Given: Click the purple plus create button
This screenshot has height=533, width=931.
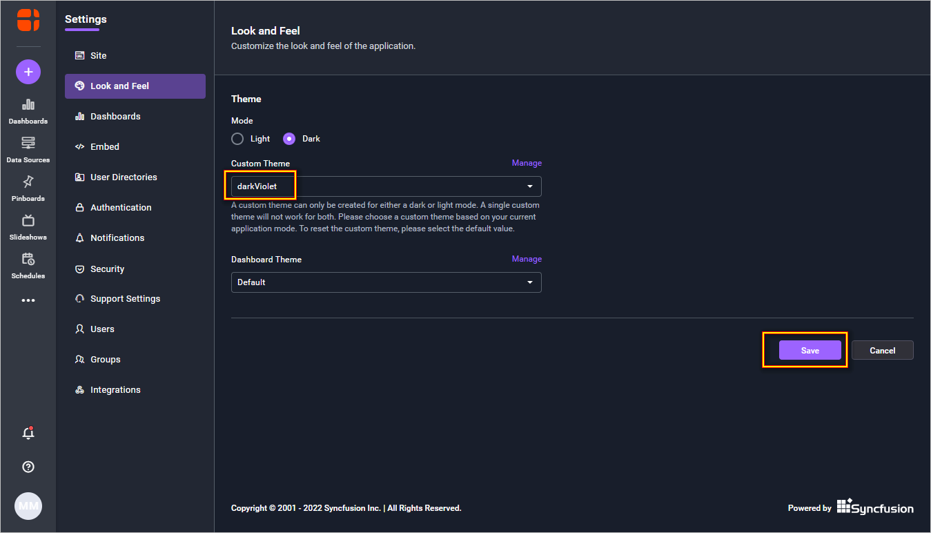Looking at the screenshot, I should 28,72.
